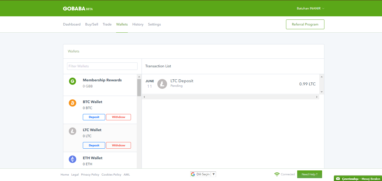Open the AML footer link
This screenshot has width=382, height=181.
pos(127,174)
